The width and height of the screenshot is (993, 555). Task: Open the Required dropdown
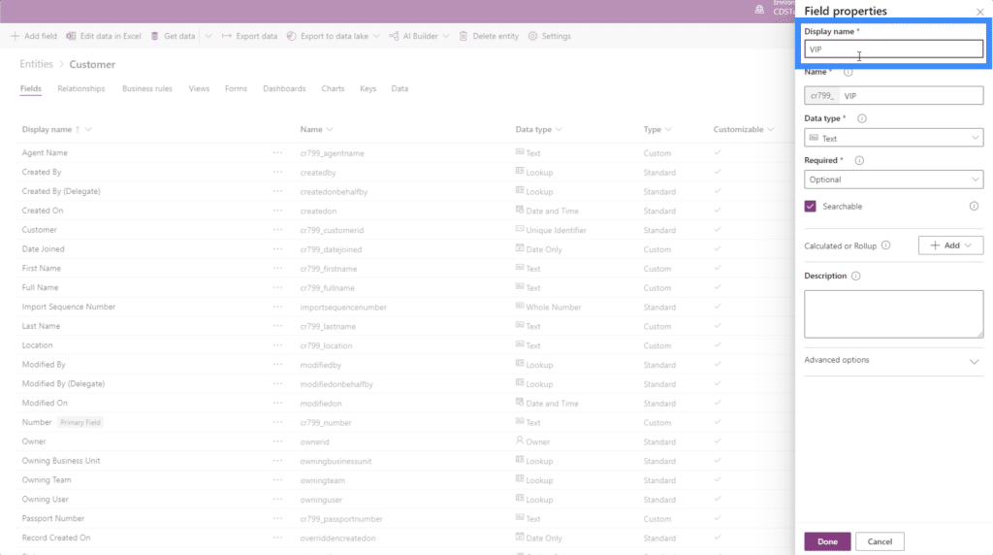point(893,180)
